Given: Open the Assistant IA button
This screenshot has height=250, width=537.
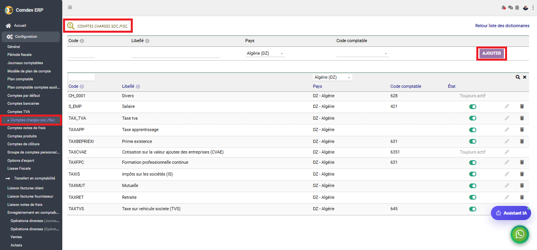Looking at the screenshot, I should 511,213.
